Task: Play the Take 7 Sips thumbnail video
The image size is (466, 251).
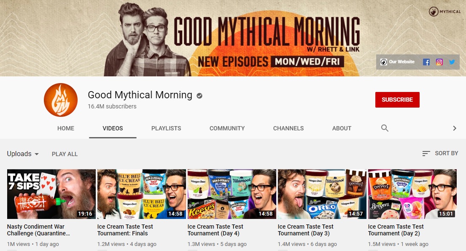Action: tap(51, 194)
